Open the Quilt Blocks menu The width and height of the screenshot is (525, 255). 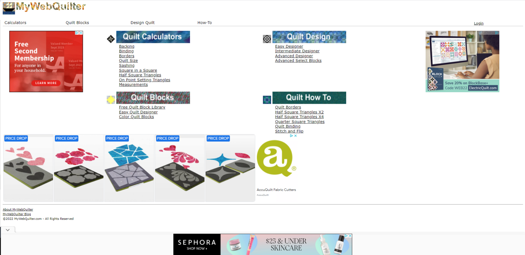coord(77,23)
